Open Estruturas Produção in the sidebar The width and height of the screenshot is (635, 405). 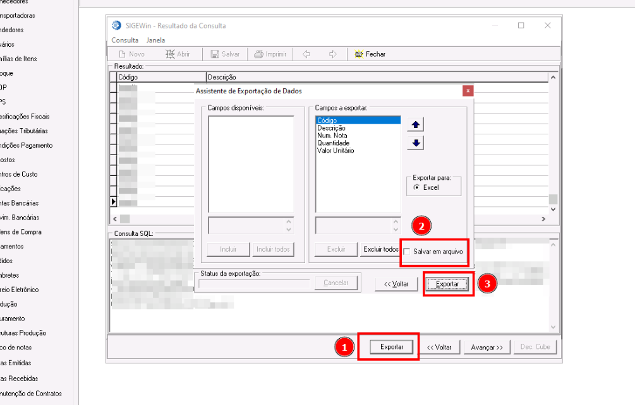[x=23, y=333]
